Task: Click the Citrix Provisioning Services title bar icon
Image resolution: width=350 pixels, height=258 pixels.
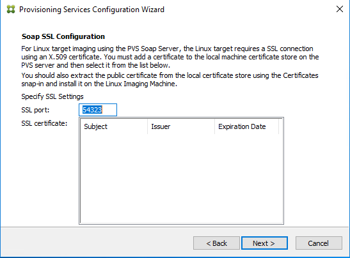Action: [11, 10]
